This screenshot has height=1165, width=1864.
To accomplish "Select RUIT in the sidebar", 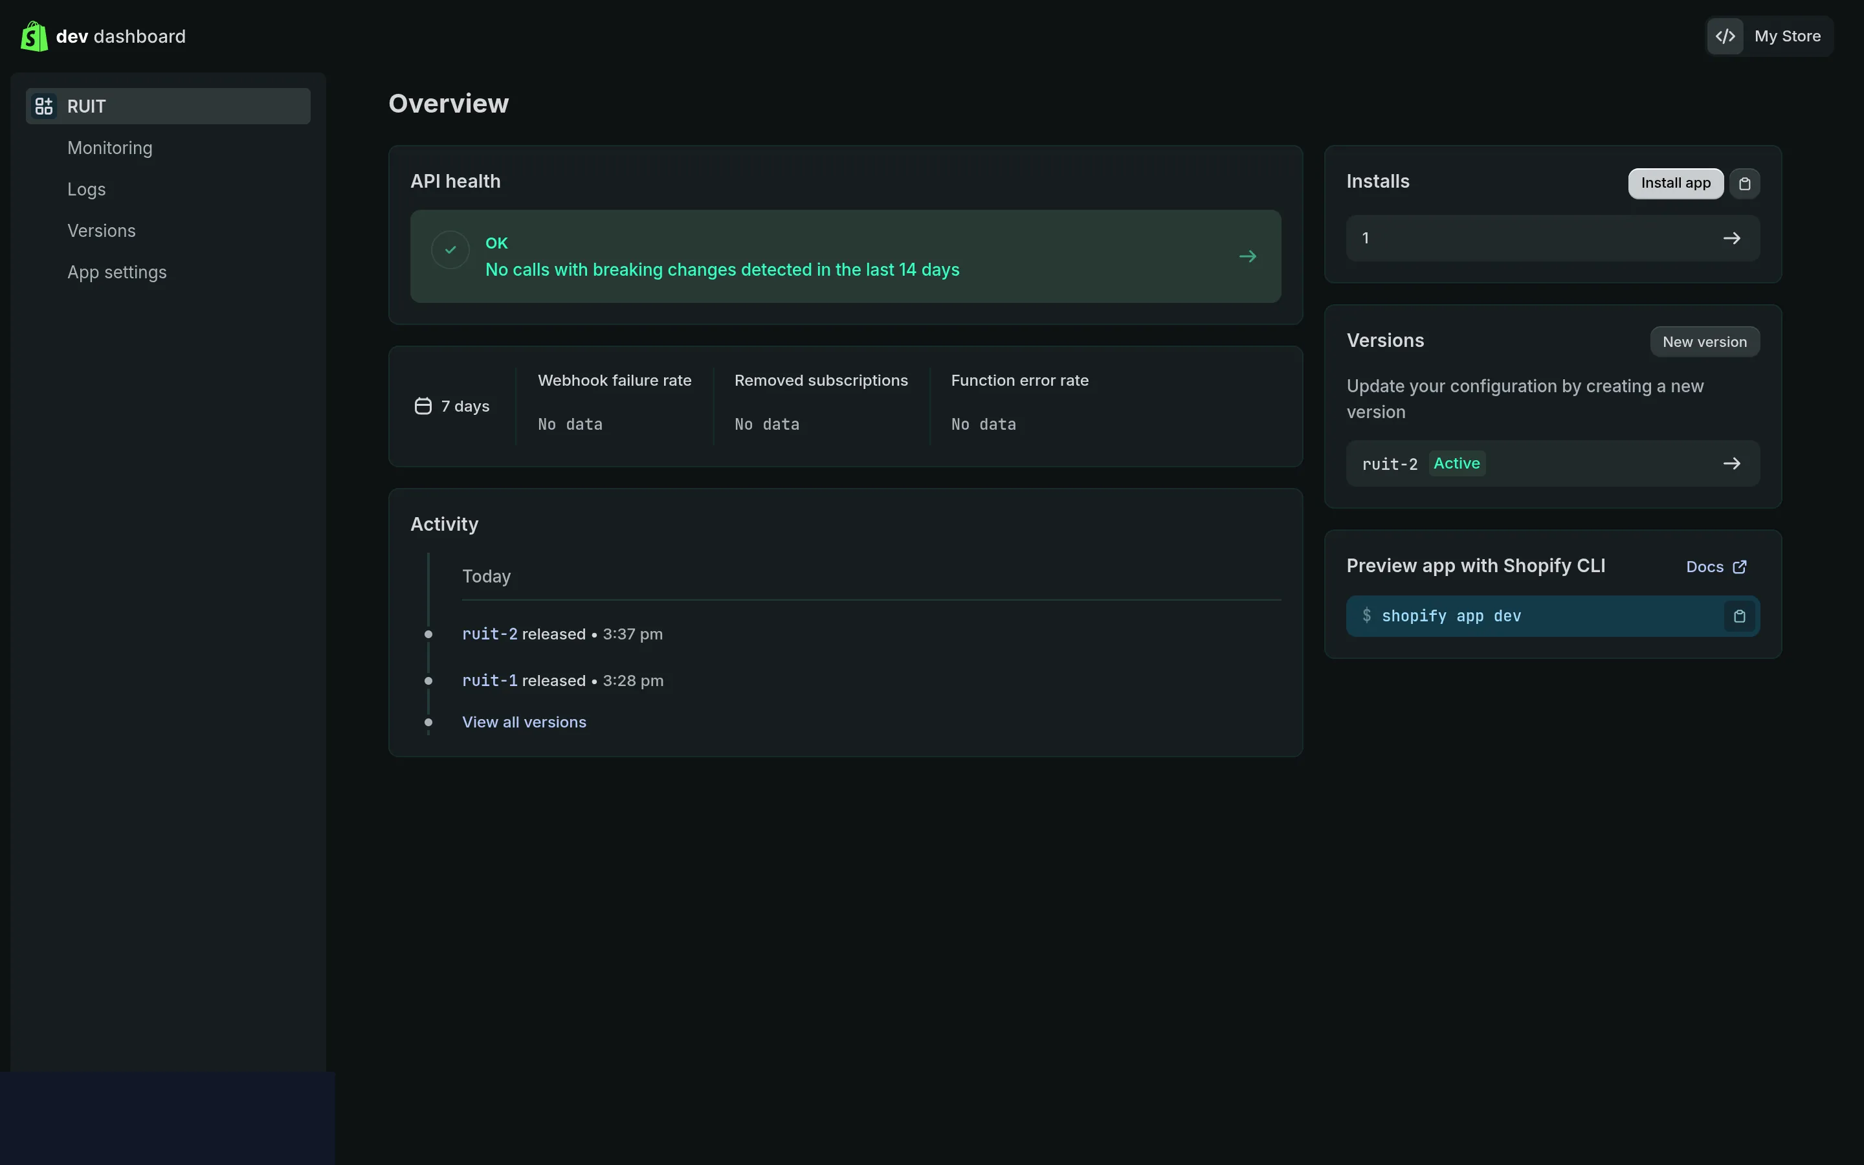I will click(x=168, y=106).
